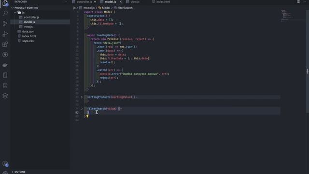The width and height of the screenshot is (309, 174).
Task: Click the 'this.filterData = []' constructor line
Action: [106, 24]
